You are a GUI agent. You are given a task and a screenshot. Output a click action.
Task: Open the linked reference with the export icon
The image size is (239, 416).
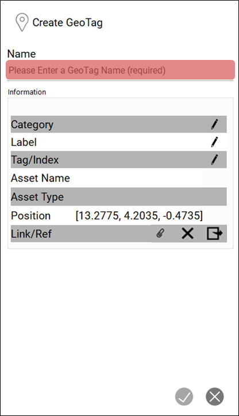214,233
